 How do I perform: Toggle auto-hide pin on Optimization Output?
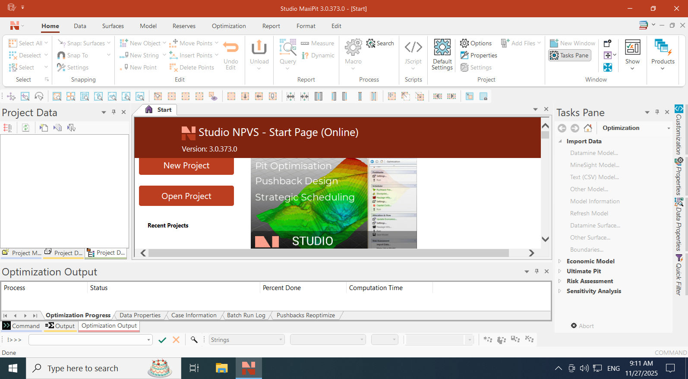537,272
